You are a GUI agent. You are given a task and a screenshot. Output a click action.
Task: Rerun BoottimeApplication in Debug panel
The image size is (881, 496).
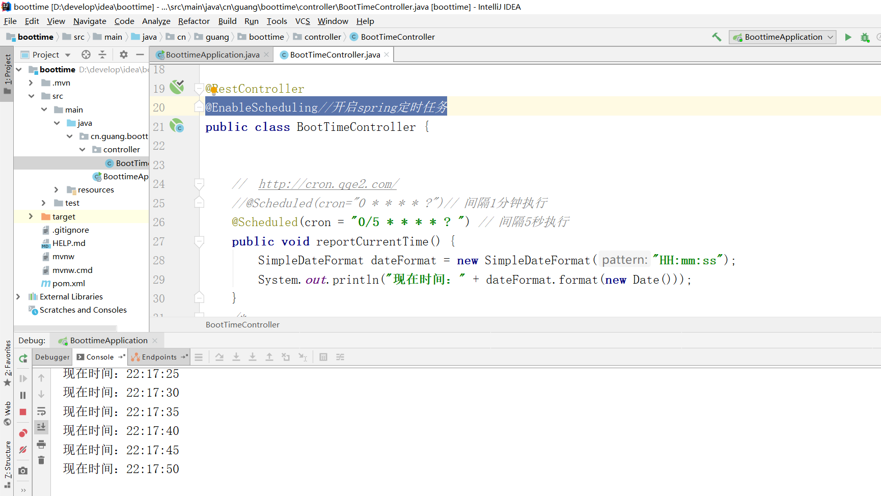23,358
